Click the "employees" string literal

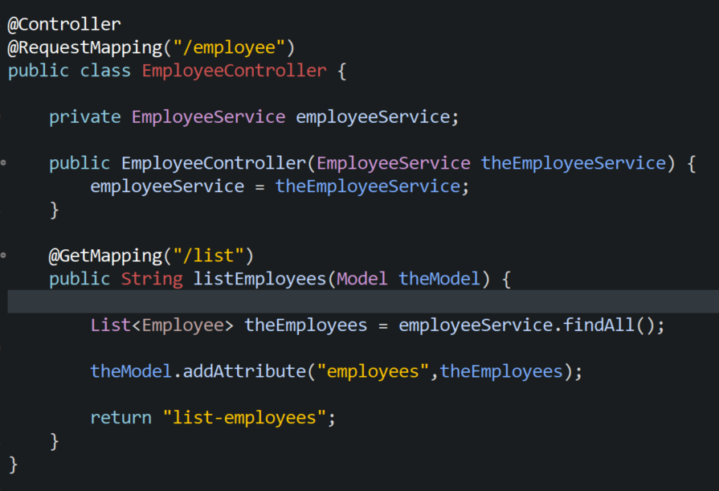tap(373, 371)
